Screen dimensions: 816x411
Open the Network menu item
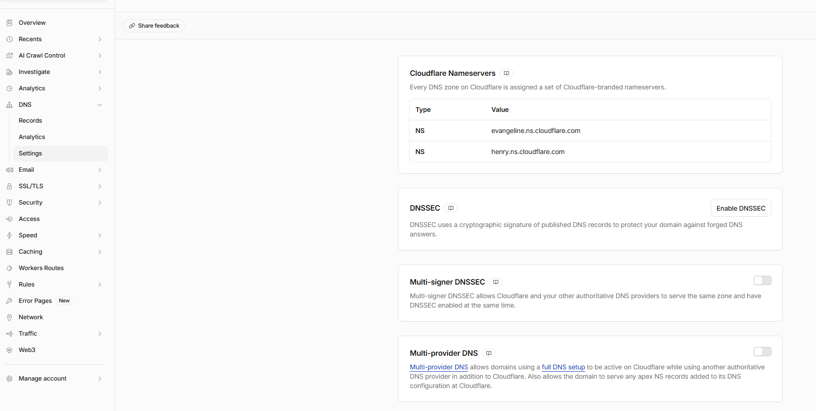[x=56, y=317]
